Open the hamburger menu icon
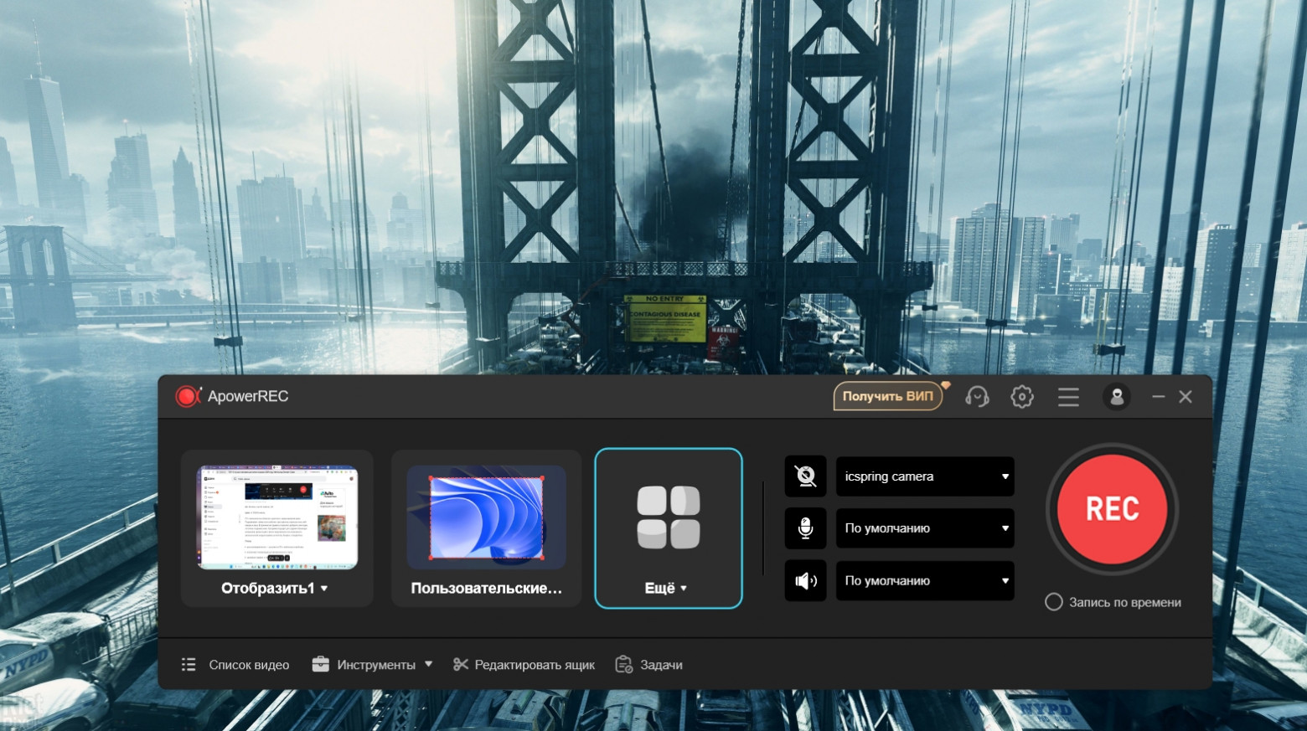Screen dimensions: 1307x731 (x=1068, y=397)
